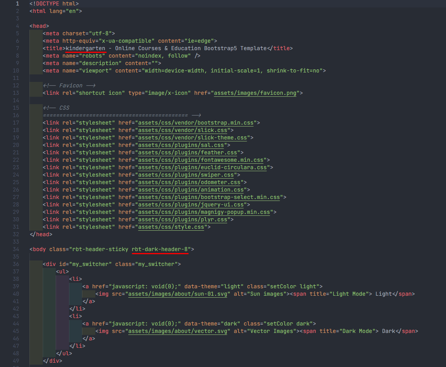The image size is (446, 367).
Task: Click line number 34 in the gutter
Action: (x=16, y=249)
